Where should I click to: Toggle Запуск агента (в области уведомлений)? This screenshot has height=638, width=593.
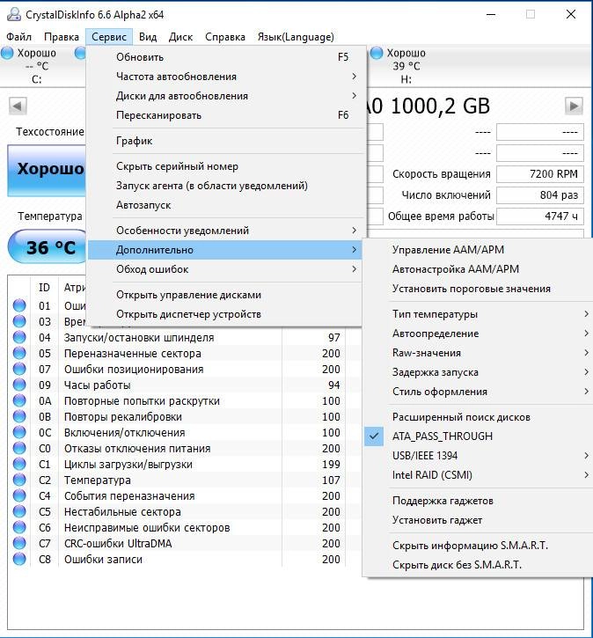click(x=225, y=186)
